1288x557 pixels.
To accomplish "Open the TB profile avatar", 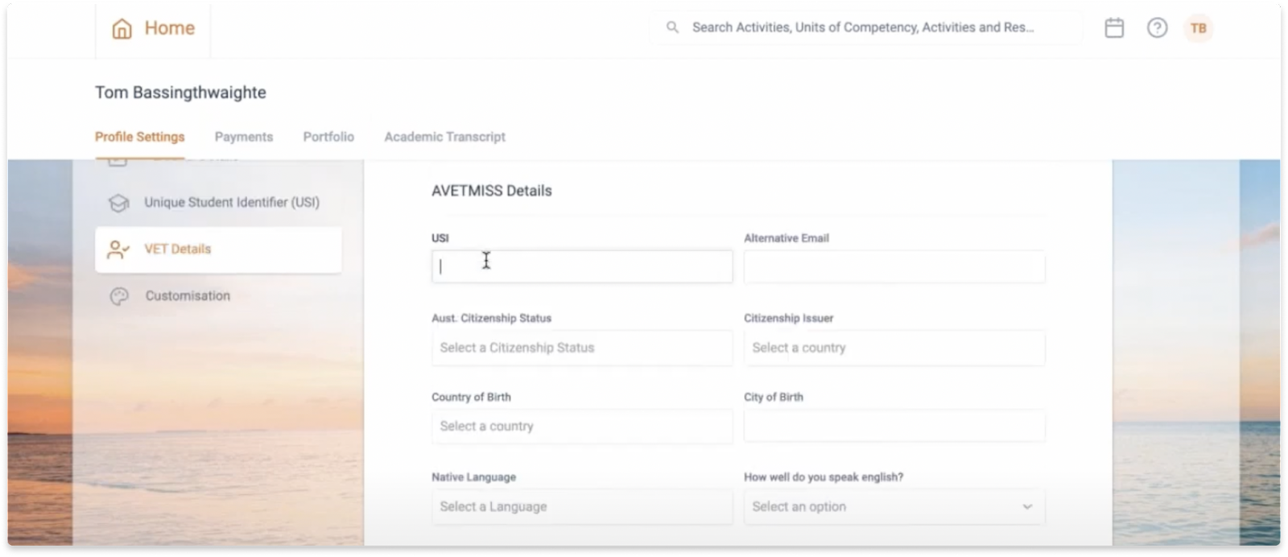I will point(1199,27).
